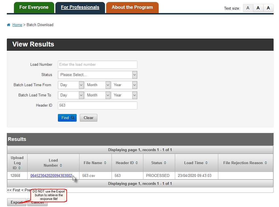The height and width of the screenshot is (207, 279).
Task: Set text size to medium A
Action: (258, 8)
